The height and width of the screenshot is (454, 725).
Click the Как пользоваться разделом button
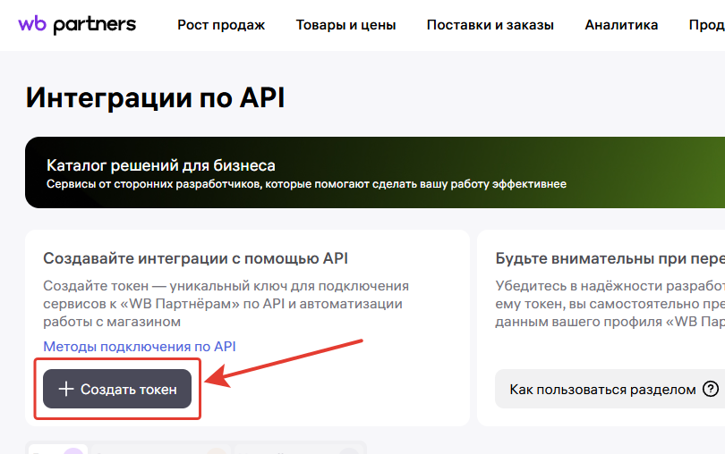click(610, 389)
